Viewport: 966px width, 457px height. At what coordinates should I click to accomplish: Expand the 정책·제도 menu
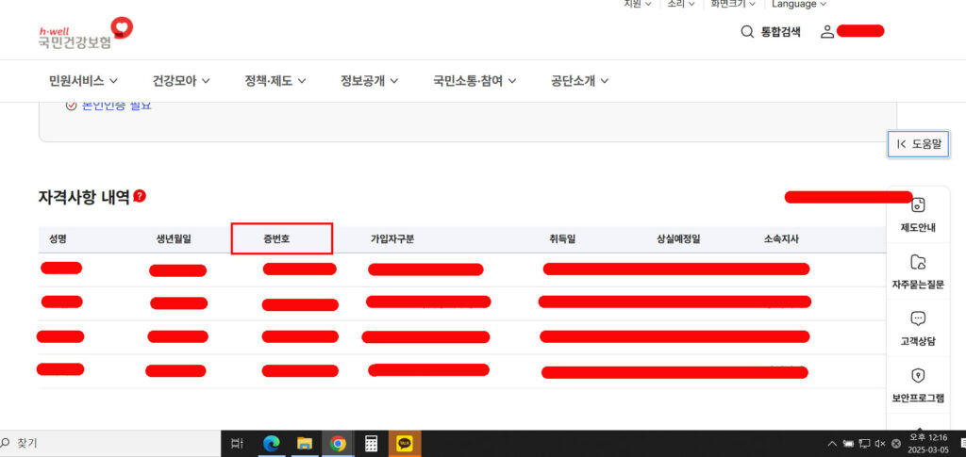pos(275,81)
